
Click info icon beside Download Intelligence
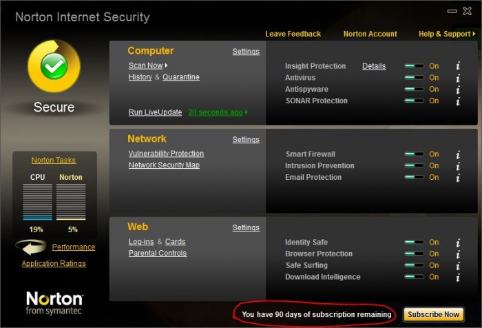click(x=457, y=277)
